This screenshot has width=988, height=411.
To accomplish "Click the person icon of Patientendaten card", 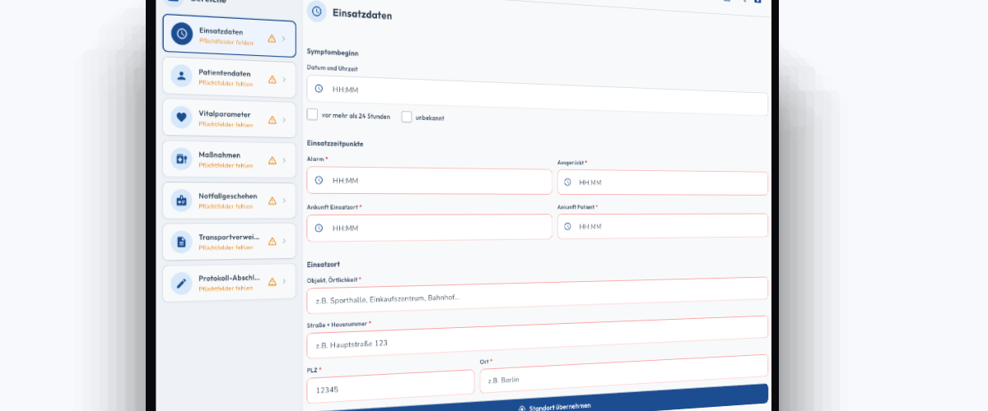I will pos(181,76).
